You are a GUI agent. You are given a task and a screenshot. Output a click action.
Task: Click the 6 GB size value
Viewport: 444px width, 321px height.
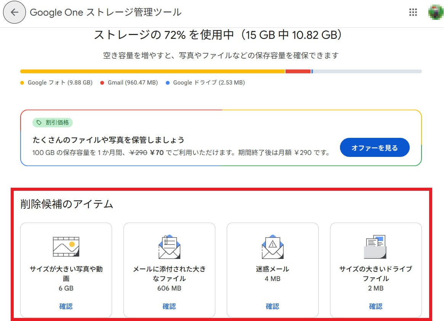click(x=66, y=288)
